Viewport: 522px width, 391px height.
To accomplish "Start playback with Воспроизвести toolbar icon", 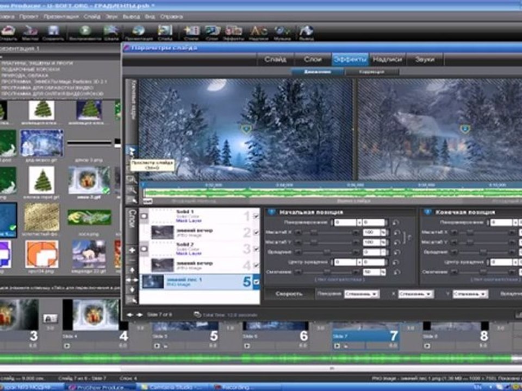I will click(85, 33).
